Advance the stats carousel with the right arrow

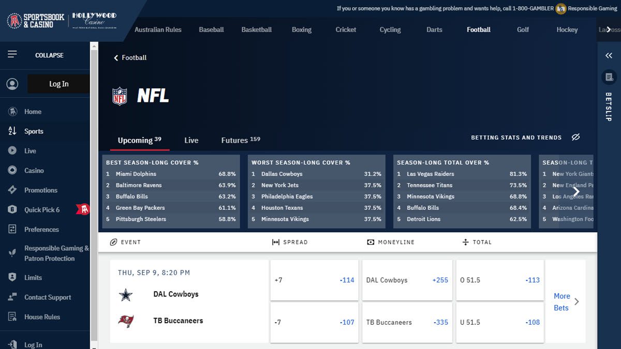576,191
